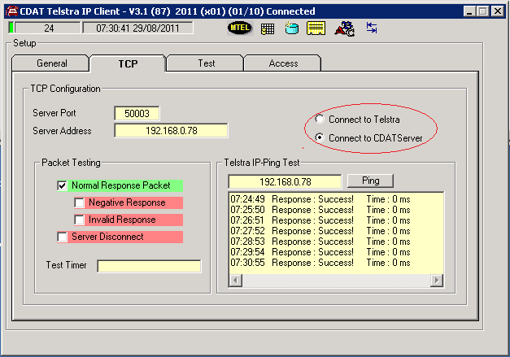Enable the Invalid Response checkbox
The height and width of the screenshot is (357, 510).
pyautogui.click(x=79, y=220)
